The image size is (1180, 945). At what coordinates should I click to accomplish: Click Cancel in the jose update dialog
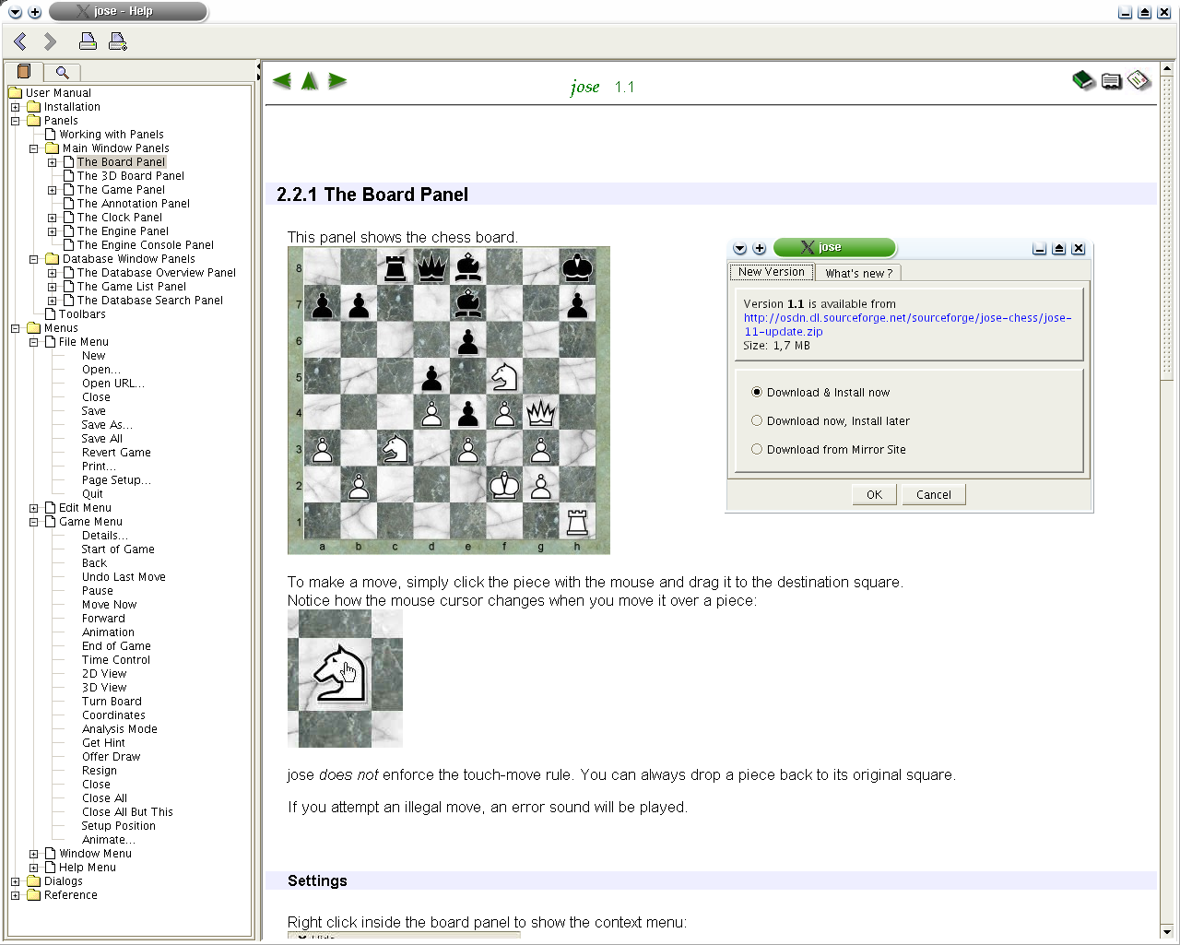[x=934, y=494]
